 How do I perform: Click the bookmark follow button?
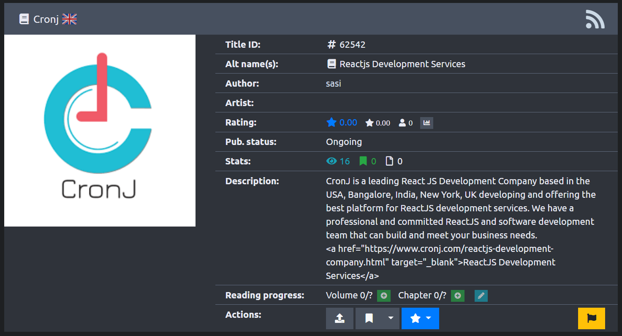(369, 318)
